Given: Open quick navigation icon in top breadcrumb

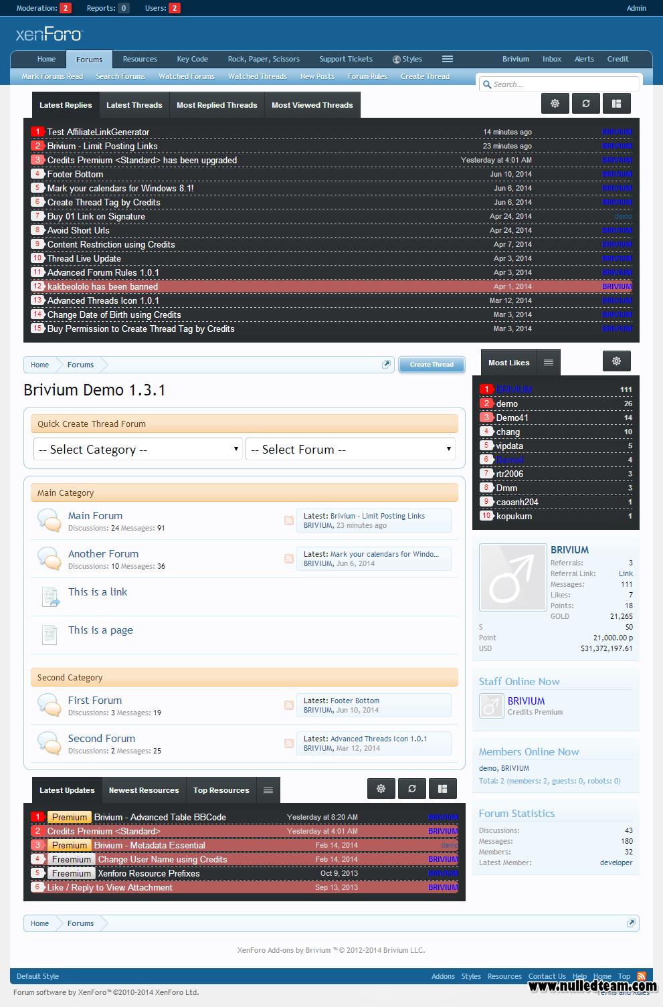Looking at the screenshot, I should click(x=386, y=365).
